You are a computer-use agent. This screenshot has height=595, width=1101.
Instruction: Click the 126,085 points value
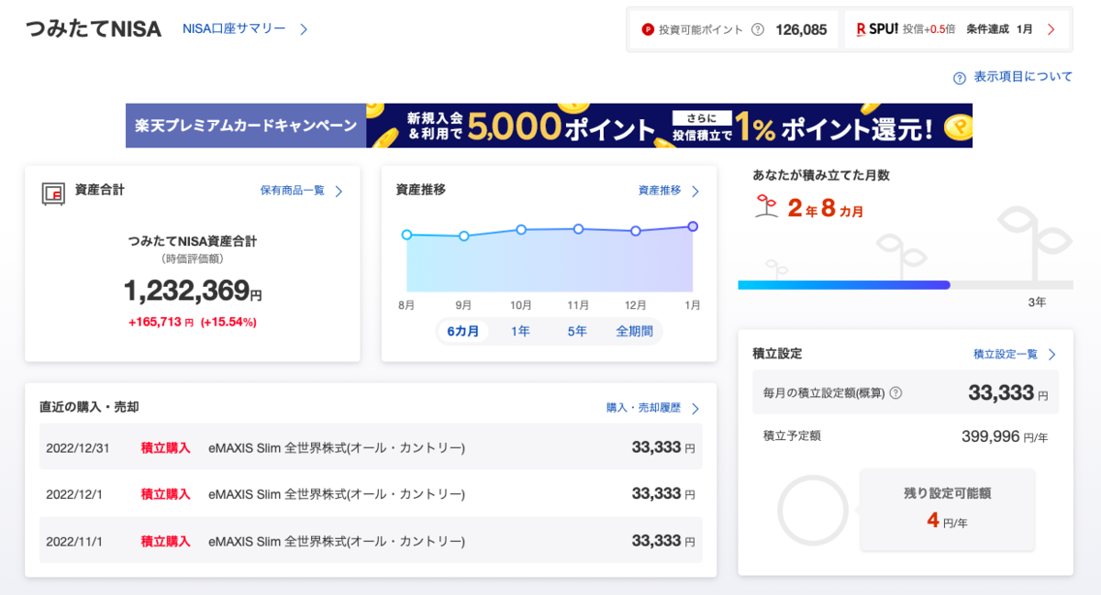click(x=801, y=29)
